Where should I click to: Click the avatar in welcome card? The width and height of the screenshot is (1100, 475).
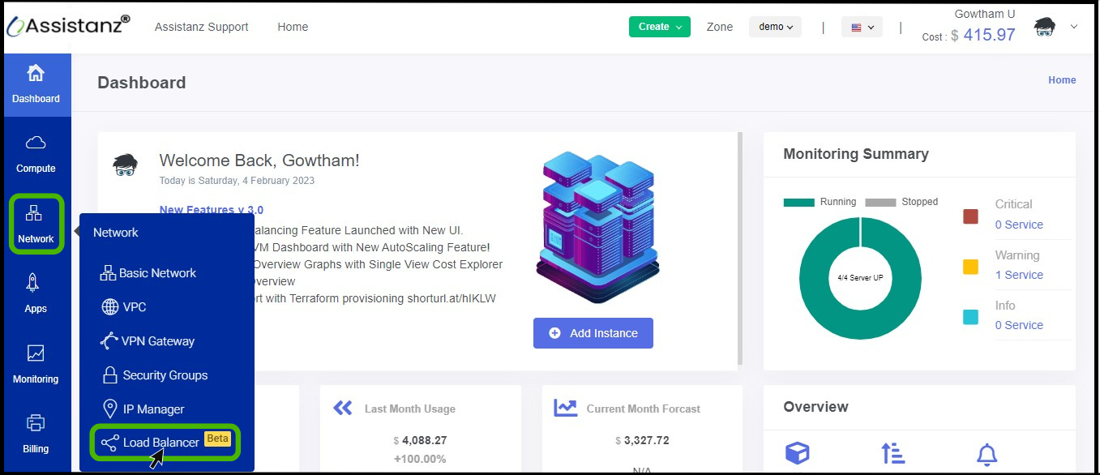point(125,165)
